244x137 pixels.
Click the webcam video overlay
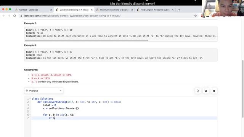(x=223, y=8)
